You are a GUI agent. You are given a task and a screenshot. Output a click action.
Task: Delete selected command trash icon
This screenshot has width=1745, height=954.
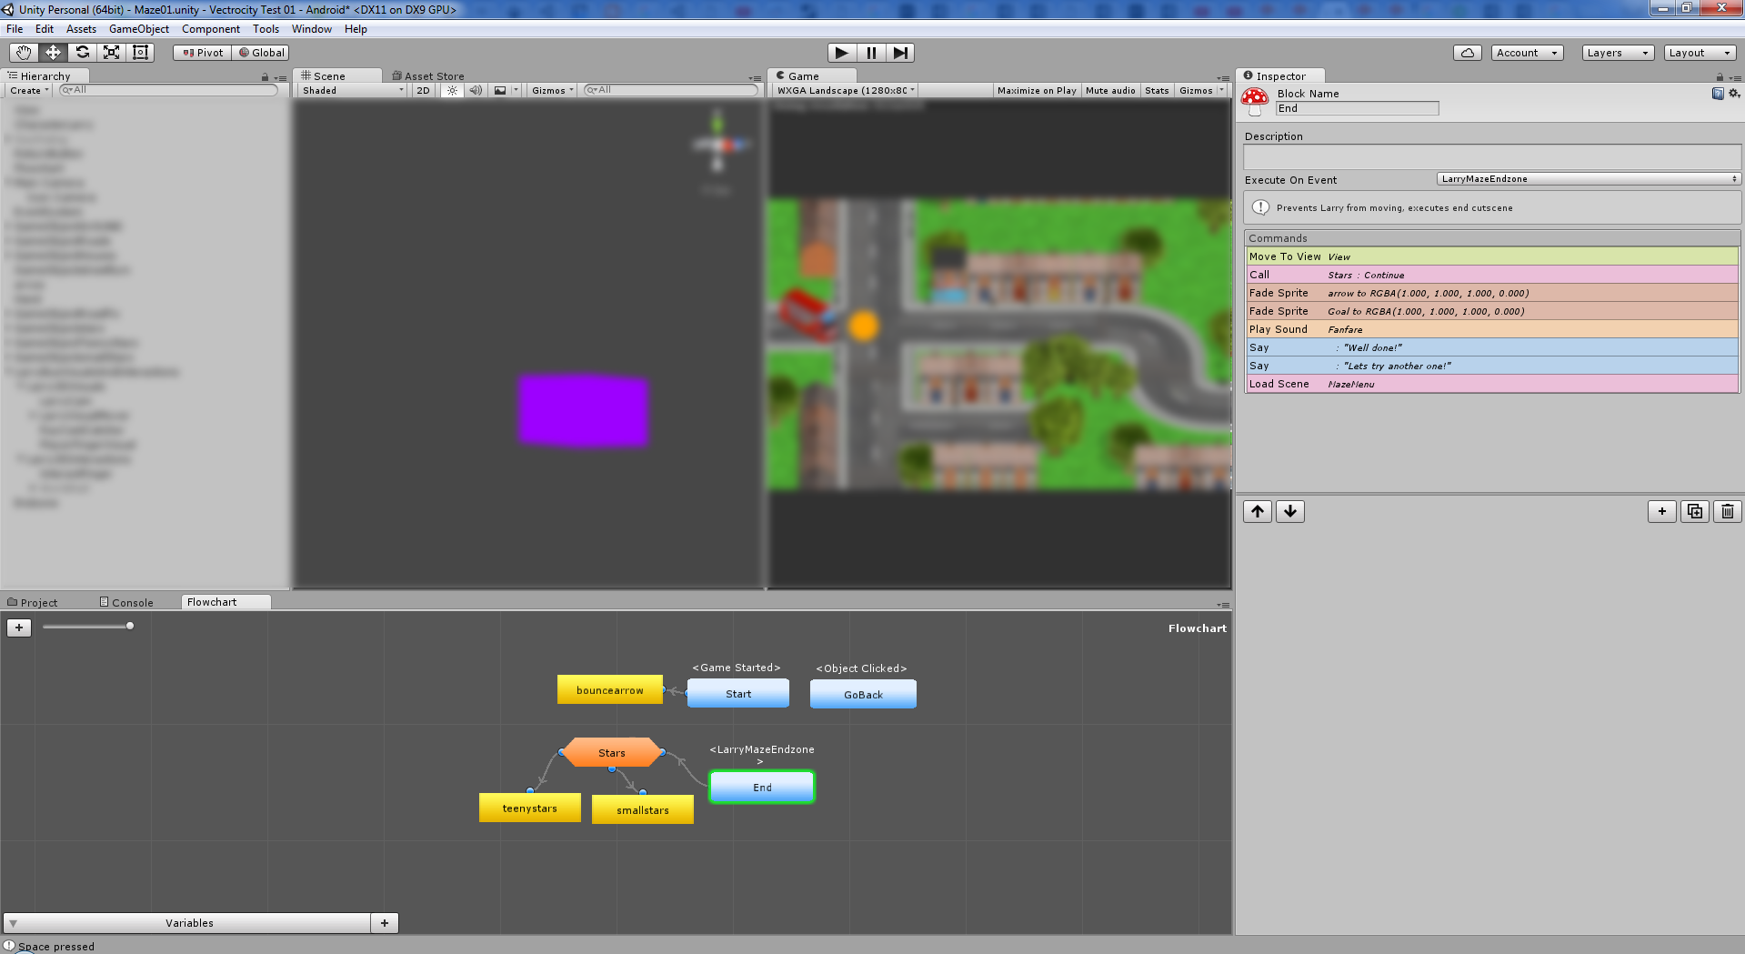tap(1727, 511)
